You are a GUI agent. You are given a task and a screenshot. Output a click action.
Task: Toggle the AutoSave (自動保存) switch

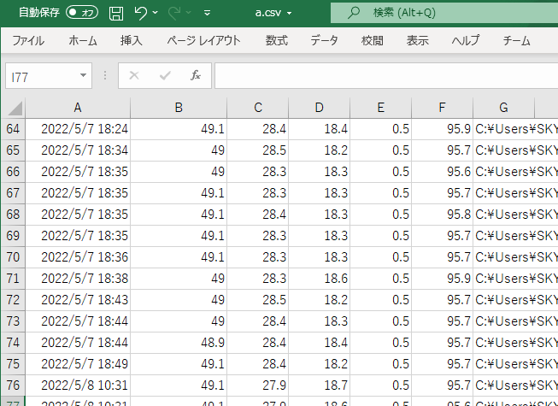click(82, 13)
